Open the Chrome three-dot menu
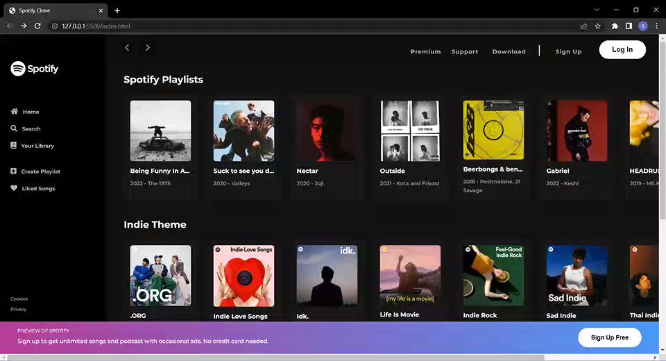Image resolution: width=666 pixels, height=361 pixels. [657, 26]
